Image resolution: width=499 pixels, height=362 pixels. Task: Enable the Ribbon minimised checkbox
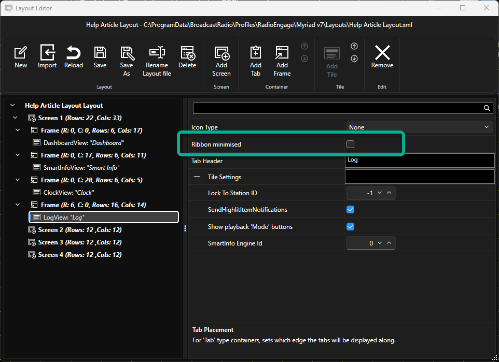pyautogui.click(x=350, y=144)
